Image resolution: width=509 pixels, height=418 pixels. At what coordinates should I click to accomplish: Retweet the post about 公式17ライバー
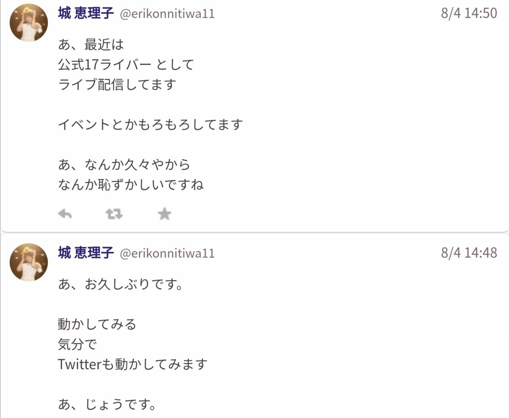[x=114, y=213]
